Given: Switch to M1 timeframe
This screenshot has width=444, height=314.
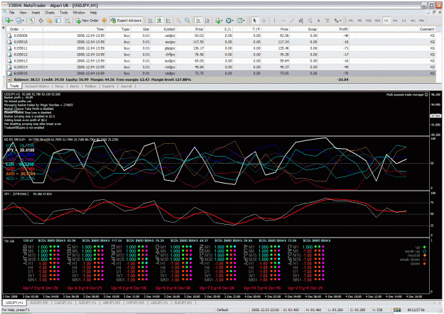Looking at the screenshot, I should tap(351, 21).
